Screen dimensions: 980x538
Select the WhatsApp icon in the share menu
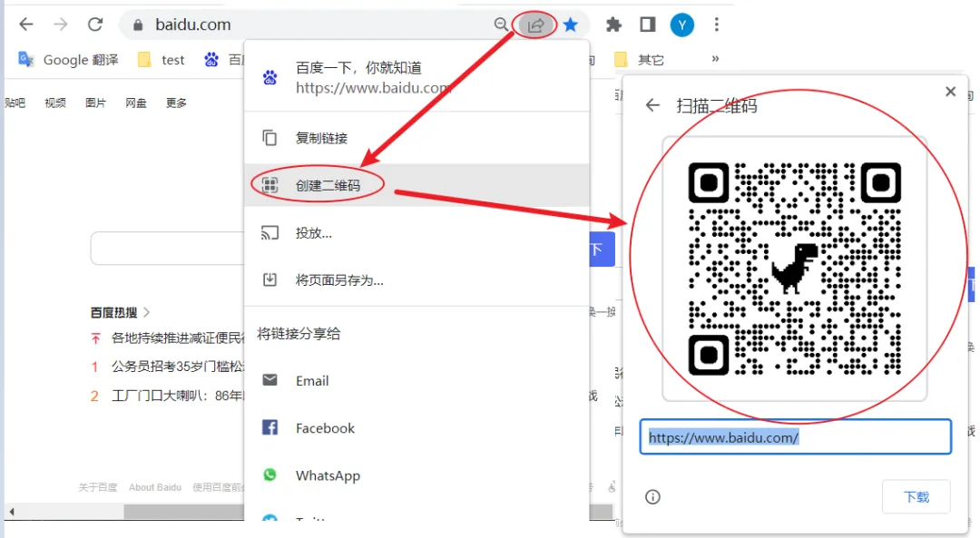[271, 475]
